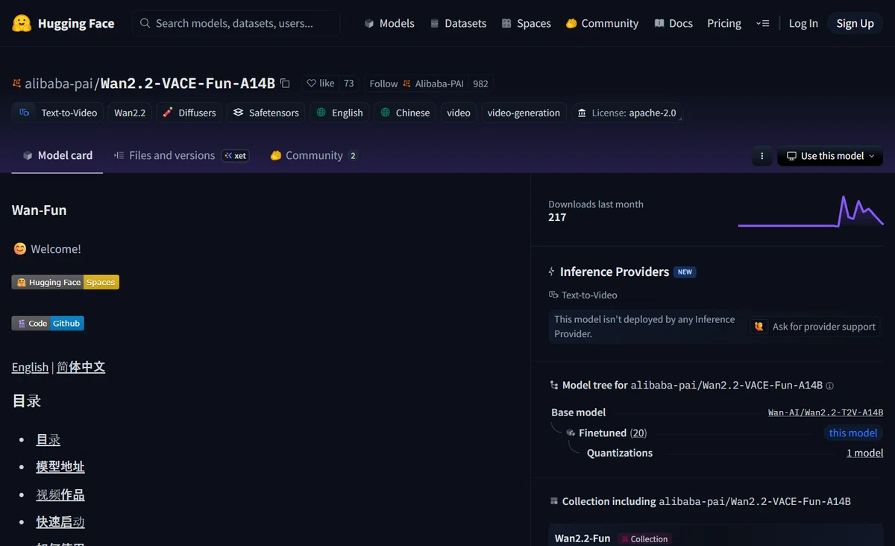Viewport: 895px width, 546px height.
Task: Click Ask for provider support button
Action: pos(814,327)
